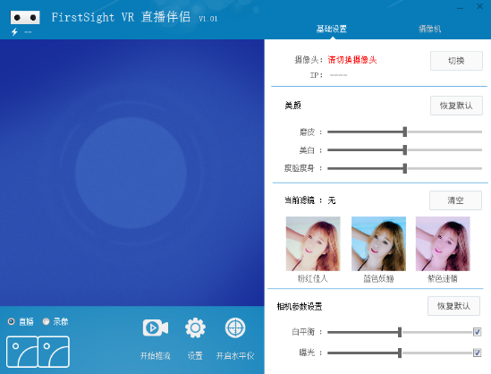Select the 录像 radio button
Image resolution: width=491 pixels, height=374 pixels.
coord(46,321)
